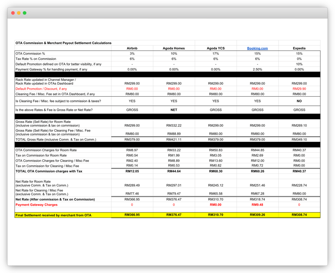Select the bold NET cell under Agoda Homes
Viewport: 335px width, 273px height.
tap(174, 110)
